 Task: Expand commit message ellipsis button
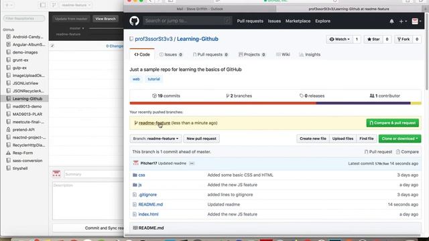[192, 163]
